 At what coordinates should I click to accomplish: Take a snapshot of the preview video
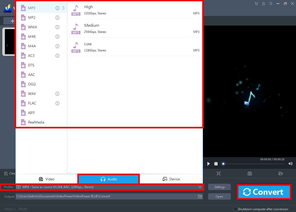pyautogui.click(x=249, y=173)
